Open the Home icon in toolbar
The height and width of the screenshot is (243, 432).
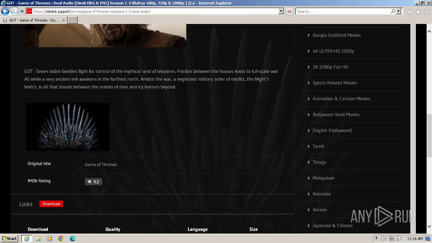(410, 12)
